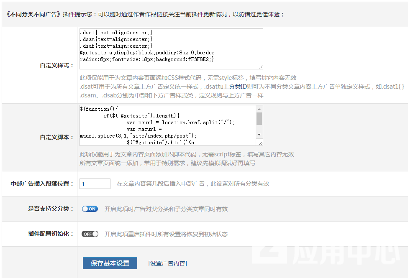Click the 保存基本设置 button

[x=110, y=263]
